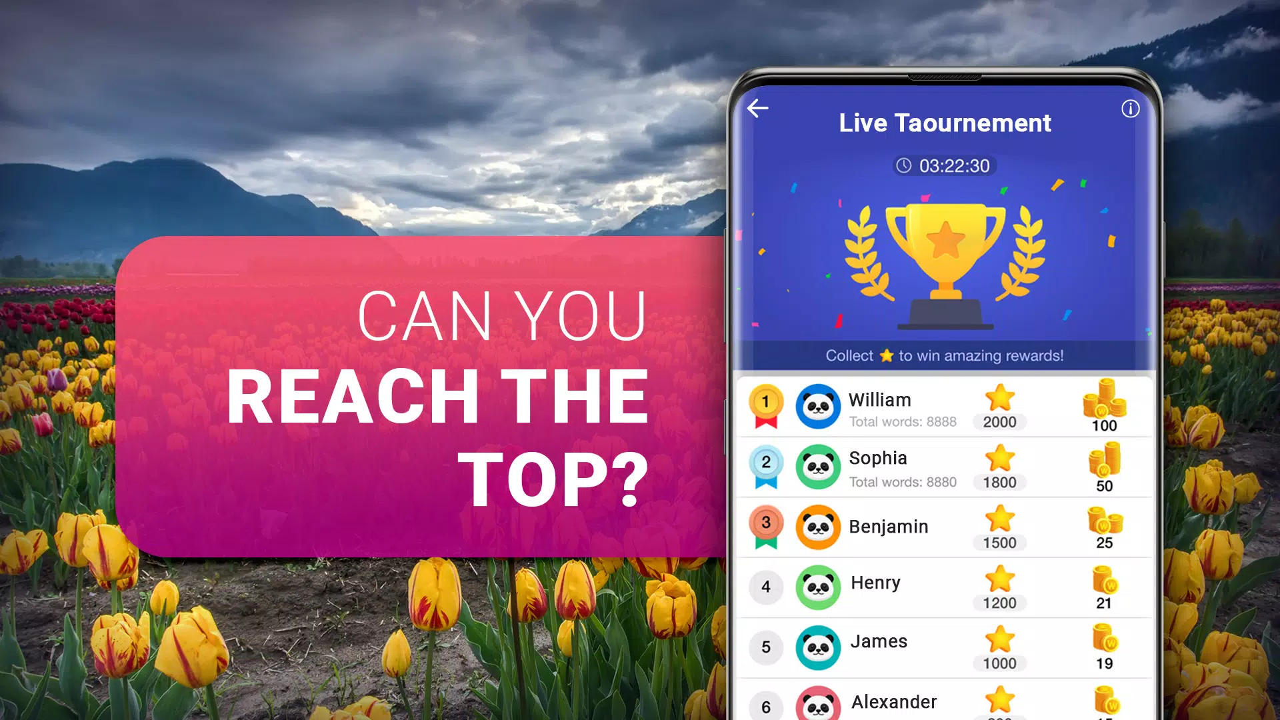Click Sophia's panda avatar icon
The image size is (1280, 720).
pos(816,469)
